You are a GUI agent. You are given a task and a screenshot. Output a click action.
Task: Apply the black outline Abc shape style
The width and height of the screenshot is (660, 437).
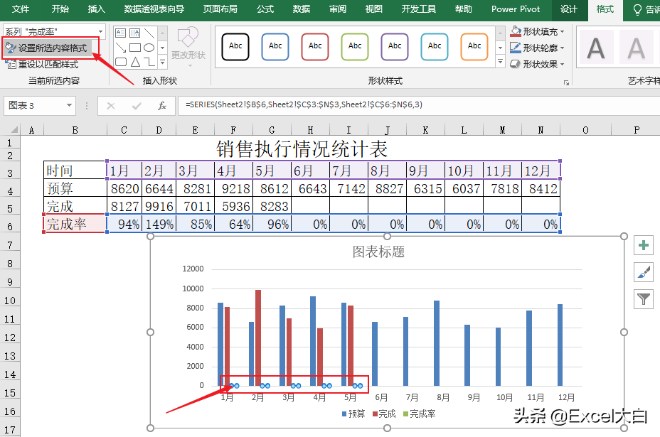tap(235, 46)
